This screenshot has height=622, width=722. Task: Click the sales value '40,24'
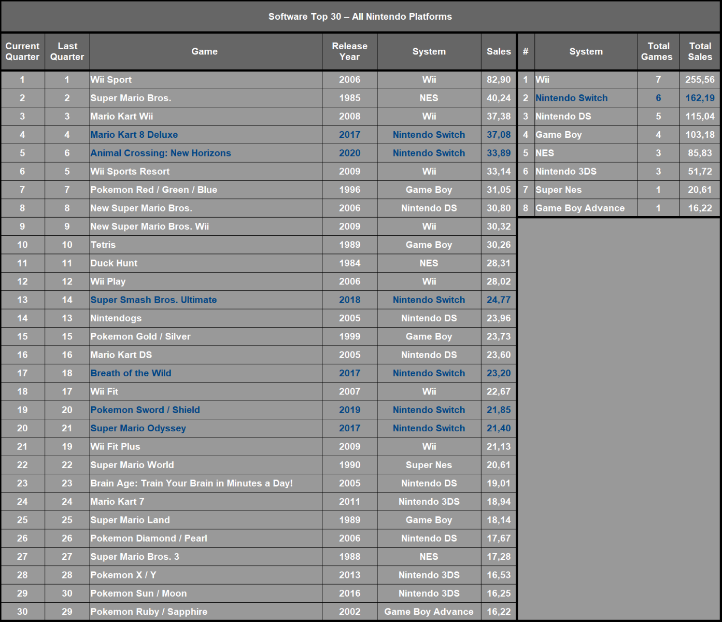(x=499, y=98)
